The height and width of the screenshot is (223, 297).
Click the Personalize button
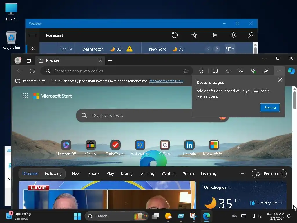pyautogui.click(x=269, y=174)
